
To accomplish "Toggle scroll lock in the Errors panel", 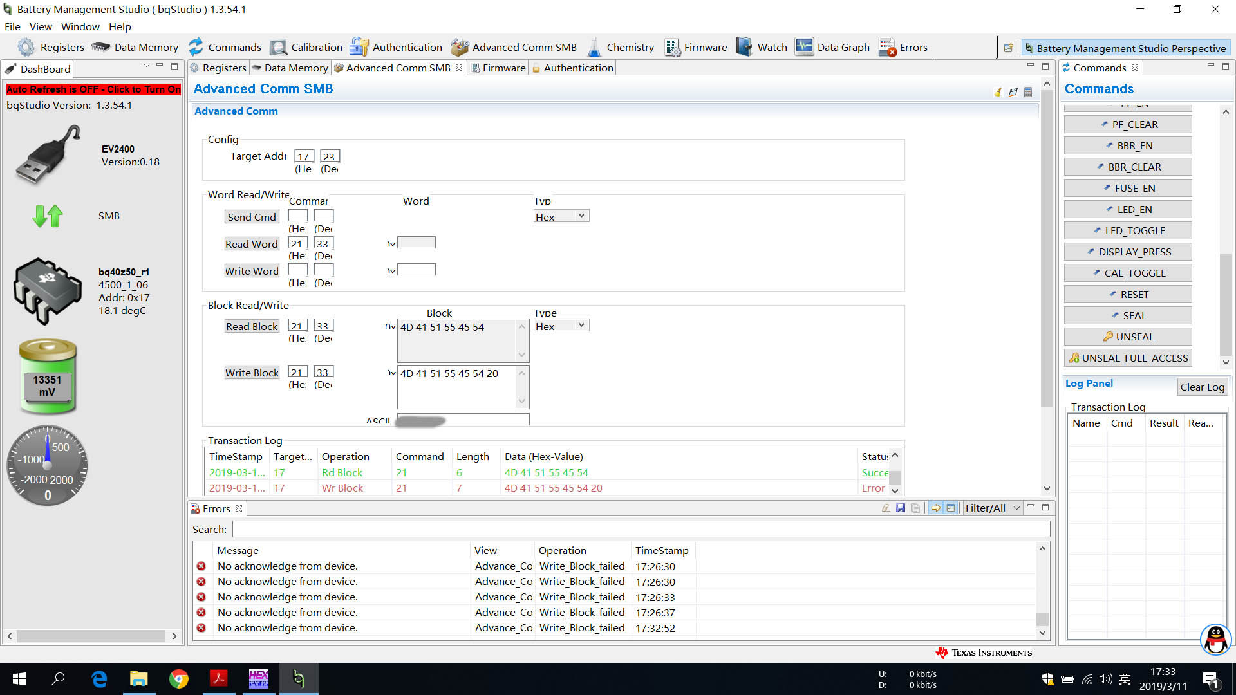I will (935, 508).
